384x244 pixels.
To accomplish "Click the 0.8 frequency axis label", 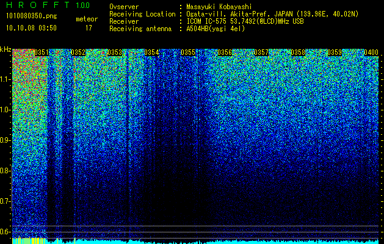I will [x=5, y=171].
